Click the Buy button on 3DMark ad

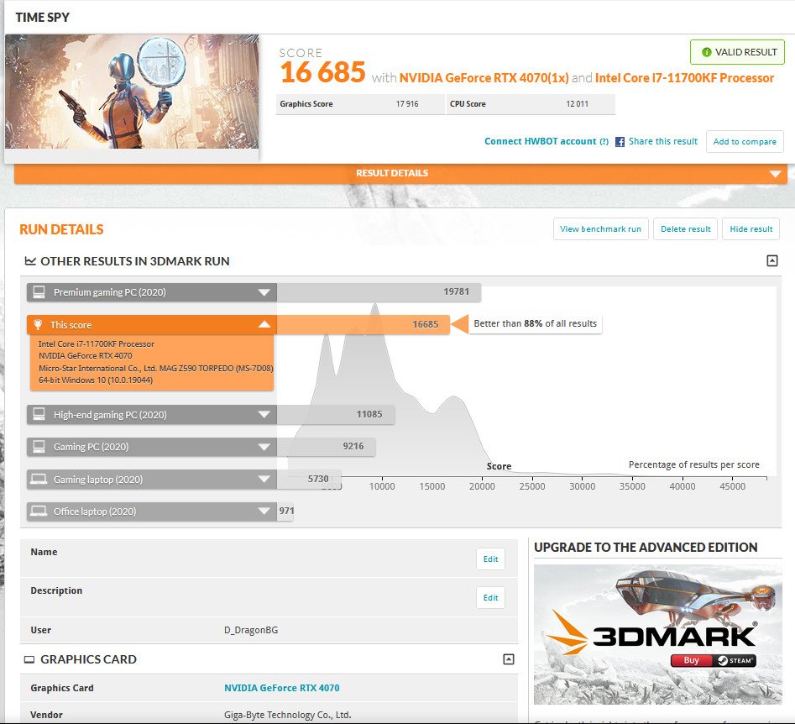pos(692,660)
